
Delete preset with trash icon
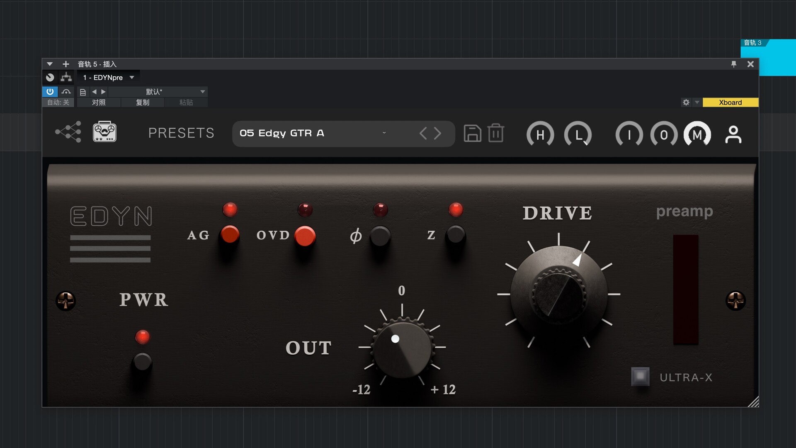tap(496, 133)
